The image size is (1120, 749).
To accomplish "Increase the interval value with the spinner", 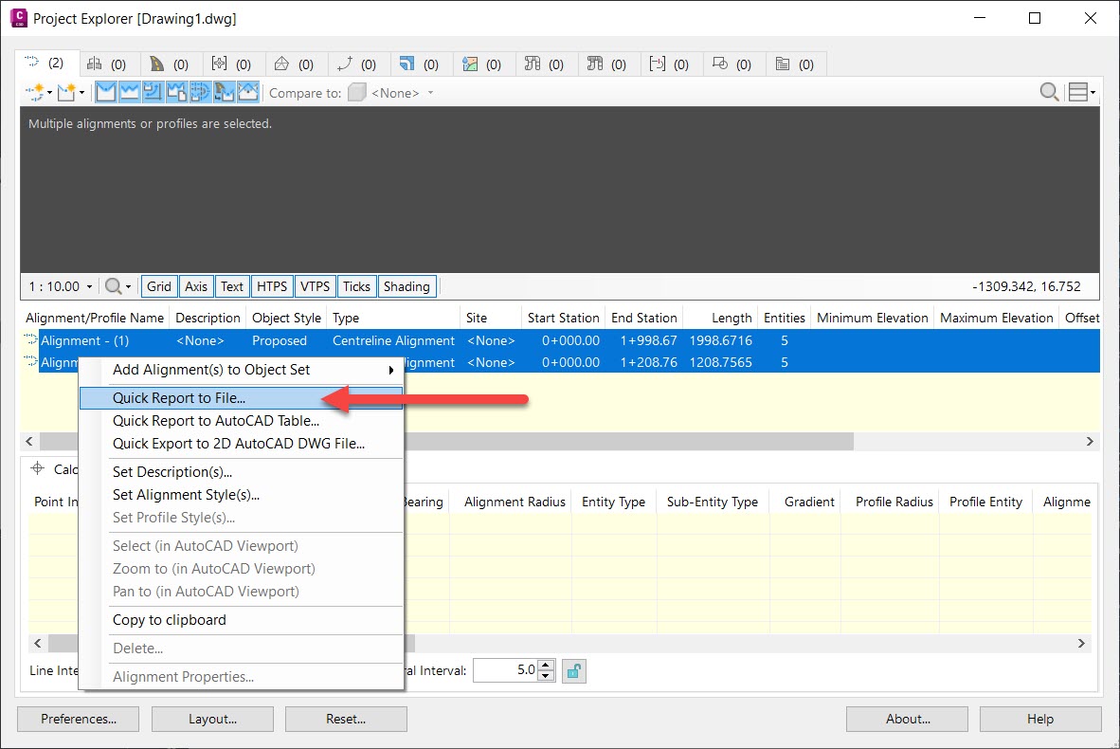I will coord(545,665).
